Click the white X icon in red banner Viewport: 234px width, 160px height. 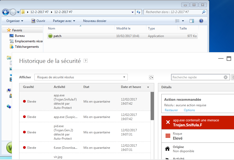(168, 122)
